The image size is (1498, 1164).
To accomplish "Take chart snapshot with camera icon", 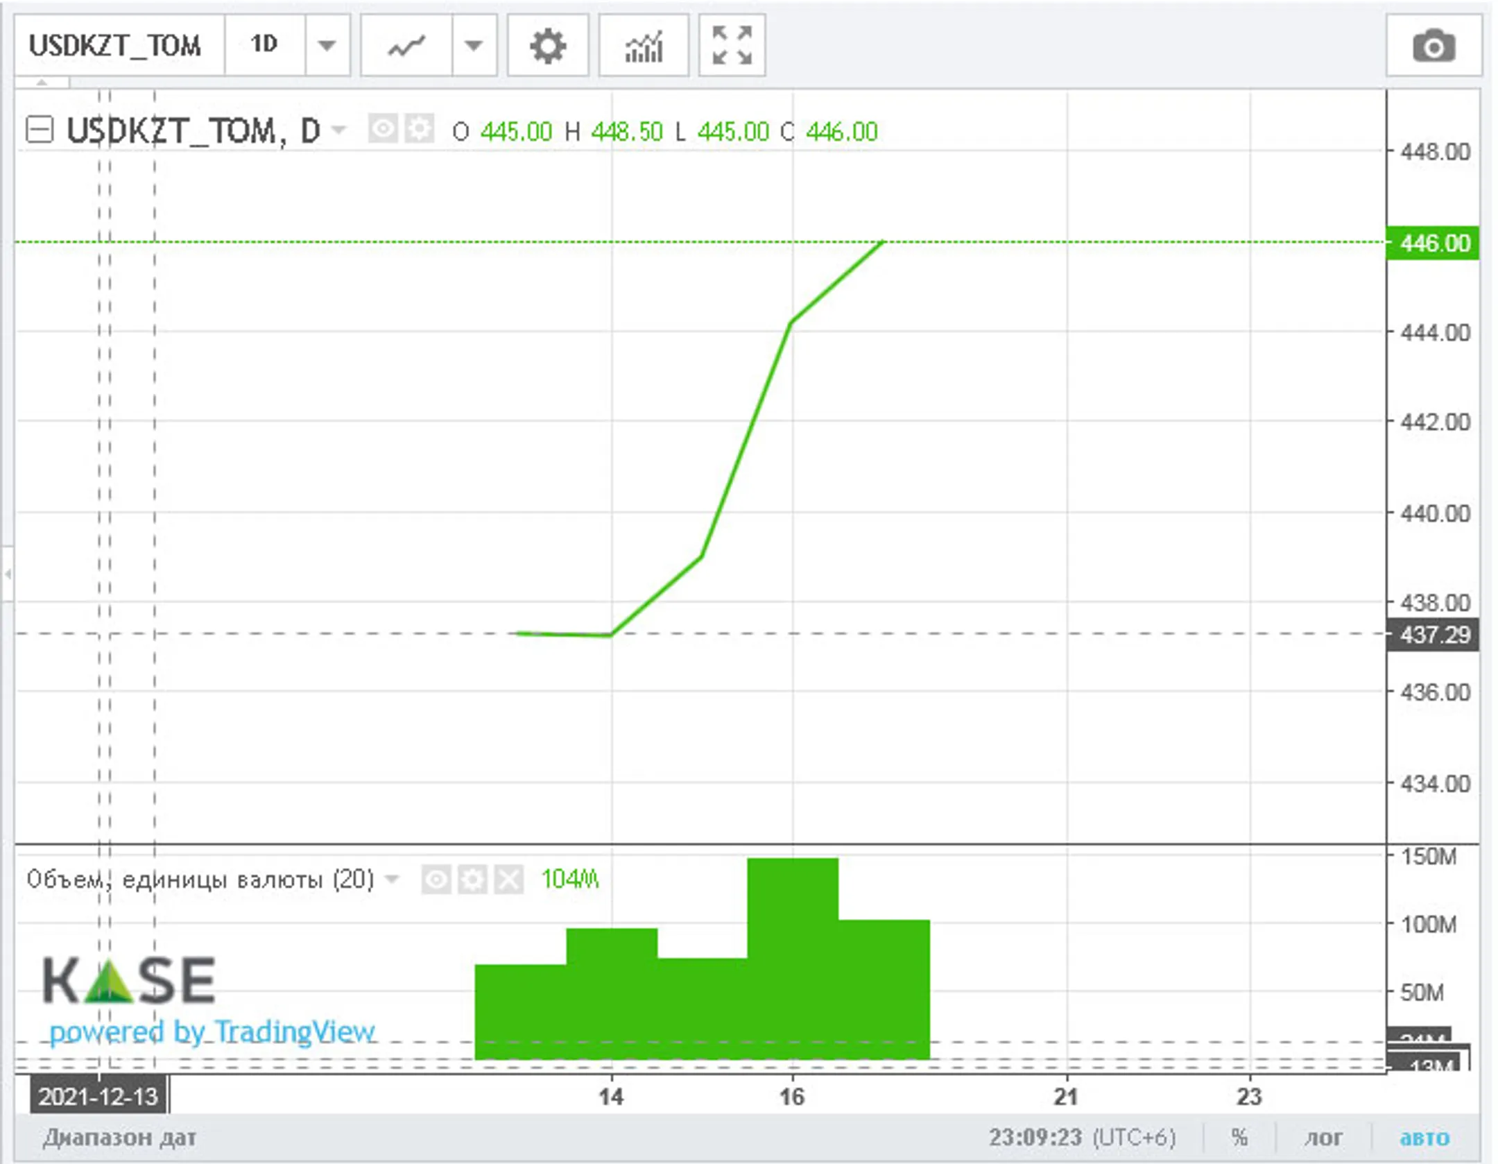I will click(x=1433, y=46).
